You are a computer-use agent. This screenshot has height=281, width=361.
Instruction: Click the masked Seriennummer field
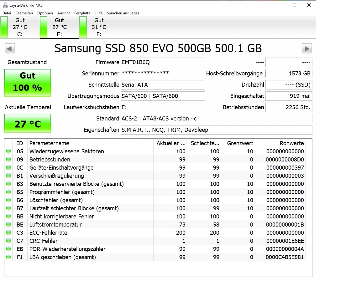pyautogui.click(x=163, y=74)
